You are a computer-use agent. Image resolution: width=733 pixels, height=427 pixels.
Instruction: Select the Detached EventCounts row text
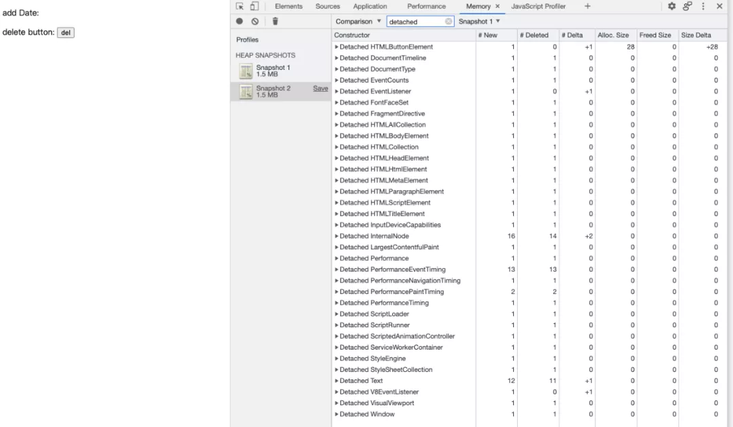coord(374,80)
